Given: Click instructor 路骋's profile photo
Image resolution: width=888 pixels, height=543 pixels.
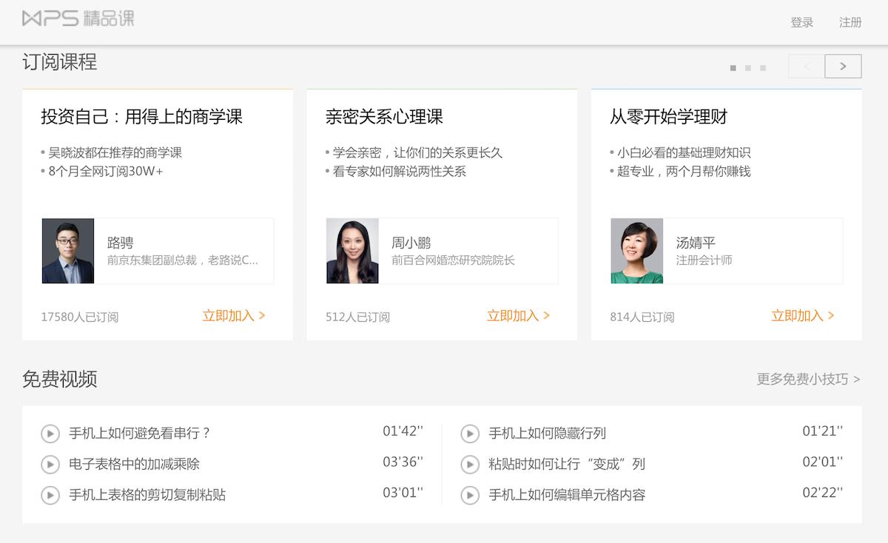Looking at the screenshot, I should tap(67, 250).
